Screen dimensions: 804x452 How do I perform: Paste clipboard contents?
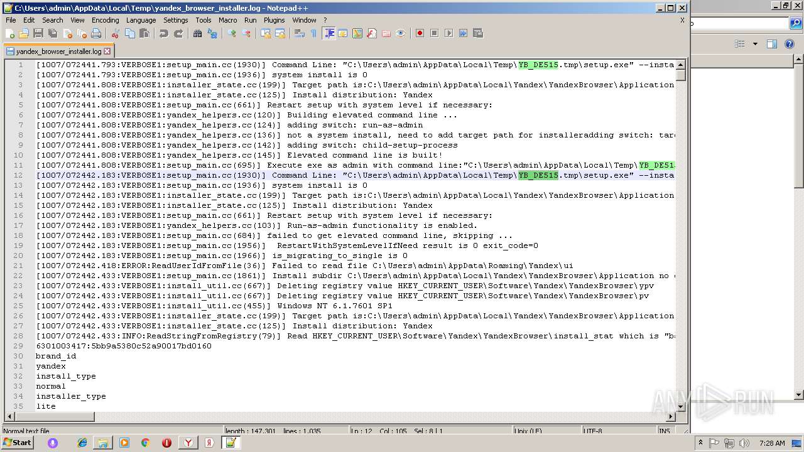144,33
